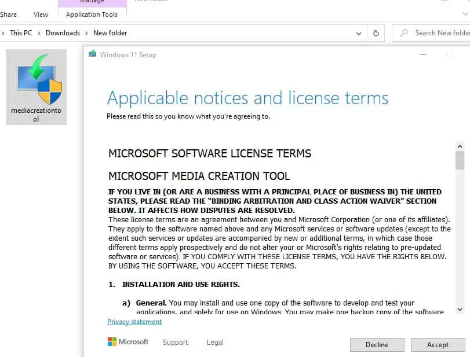
Task: Click the Windows 11 Setup title icon
Action: (x=93, y=54)
